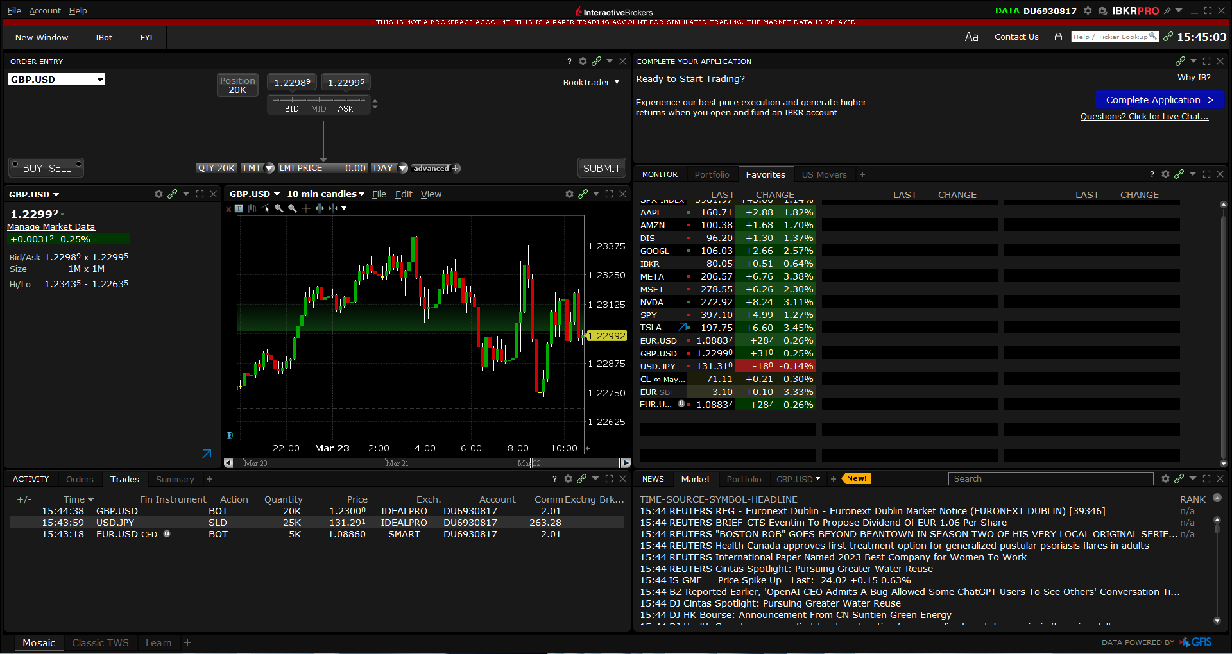
Task: Open chart panel settings gear
Action: click(x=569, y=194)
